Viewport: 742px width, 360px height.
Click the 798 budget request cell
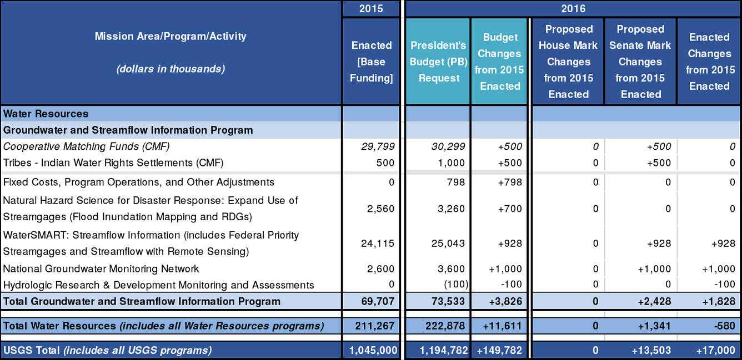438,182
